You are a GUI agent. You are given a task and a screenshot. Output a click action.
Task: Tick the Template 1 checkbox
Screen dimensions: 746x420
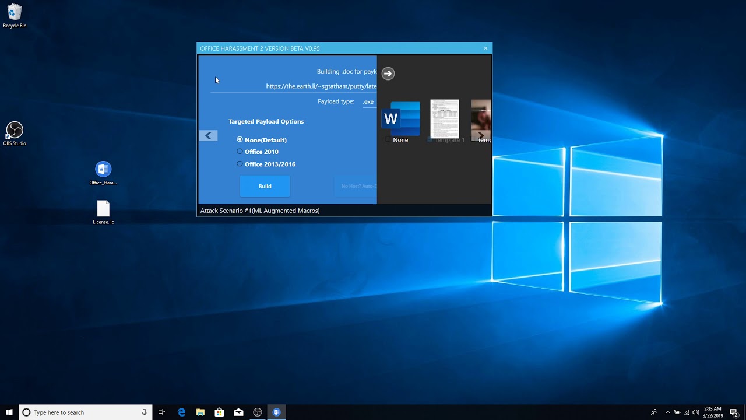coord(430,140)
